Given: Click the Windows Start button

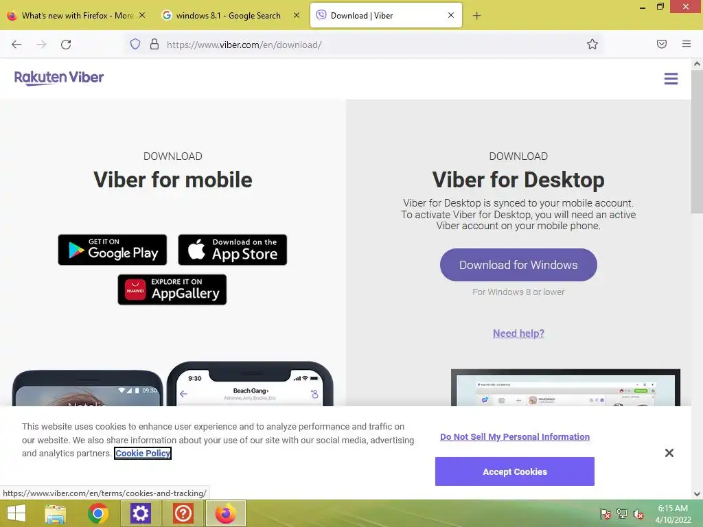Looking at the screenshot, I should point(16,513).
